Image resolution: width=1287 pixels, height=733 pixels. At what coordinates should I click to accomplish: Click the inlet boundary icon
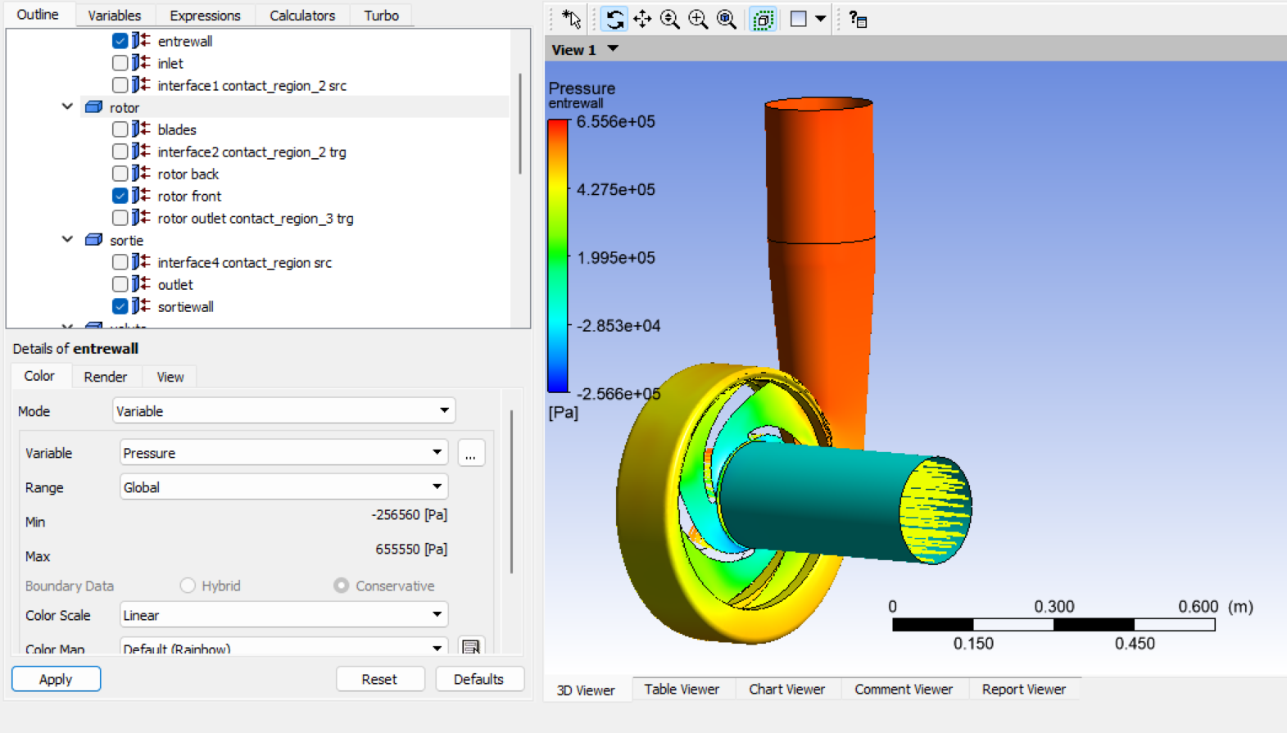(x=141, y=62)
